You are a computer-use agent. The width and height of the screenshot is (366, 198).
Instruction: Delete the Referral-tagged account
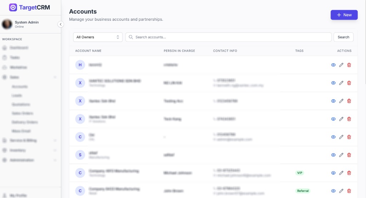click(x=349, y=191)
